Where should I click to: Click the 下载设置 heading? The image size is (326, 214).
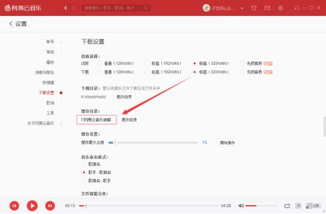(93, 42)
